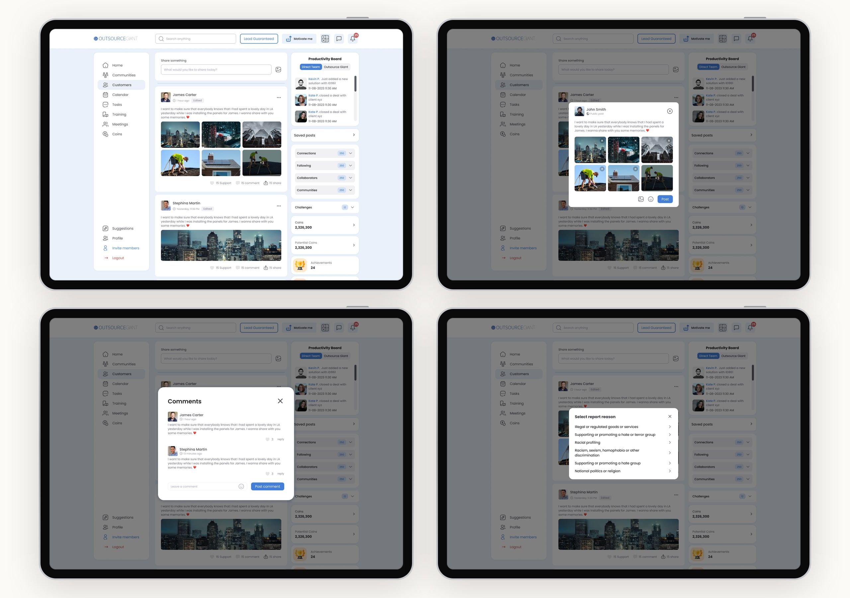Click the undimmed 'What would you like to share today?' field
The image size is (850, 598).
click(216, 70)
